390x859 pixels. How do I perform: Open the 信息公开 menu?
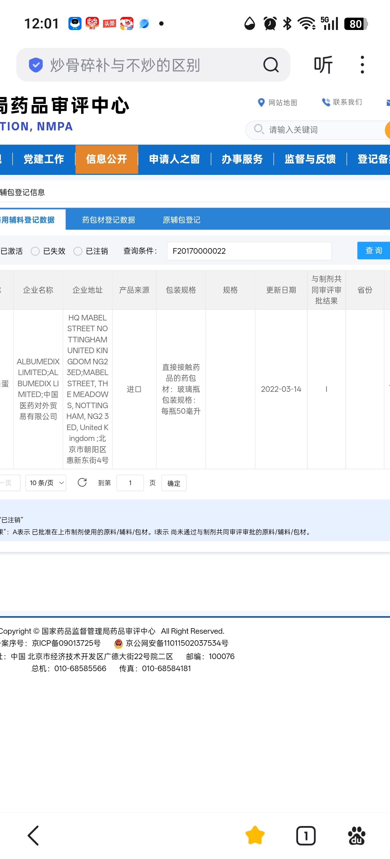[x=106, y=159]
